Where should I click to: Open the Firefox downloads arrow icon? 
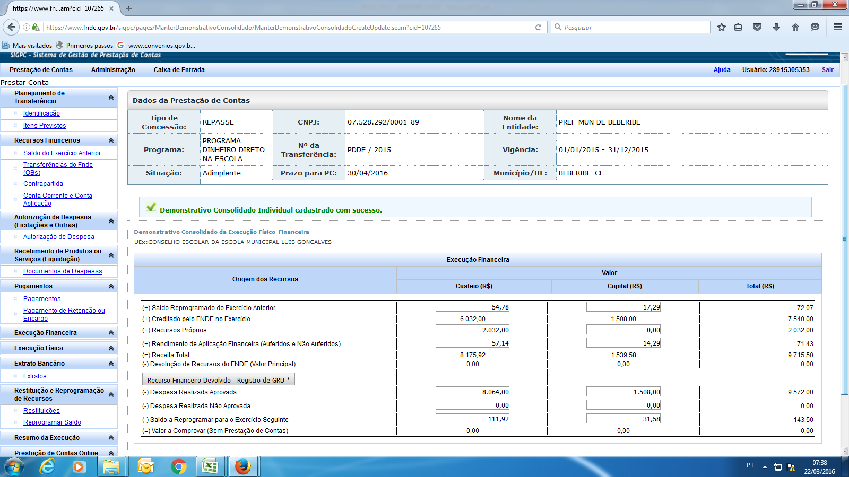pyautogui.click(x=776, y=27)
